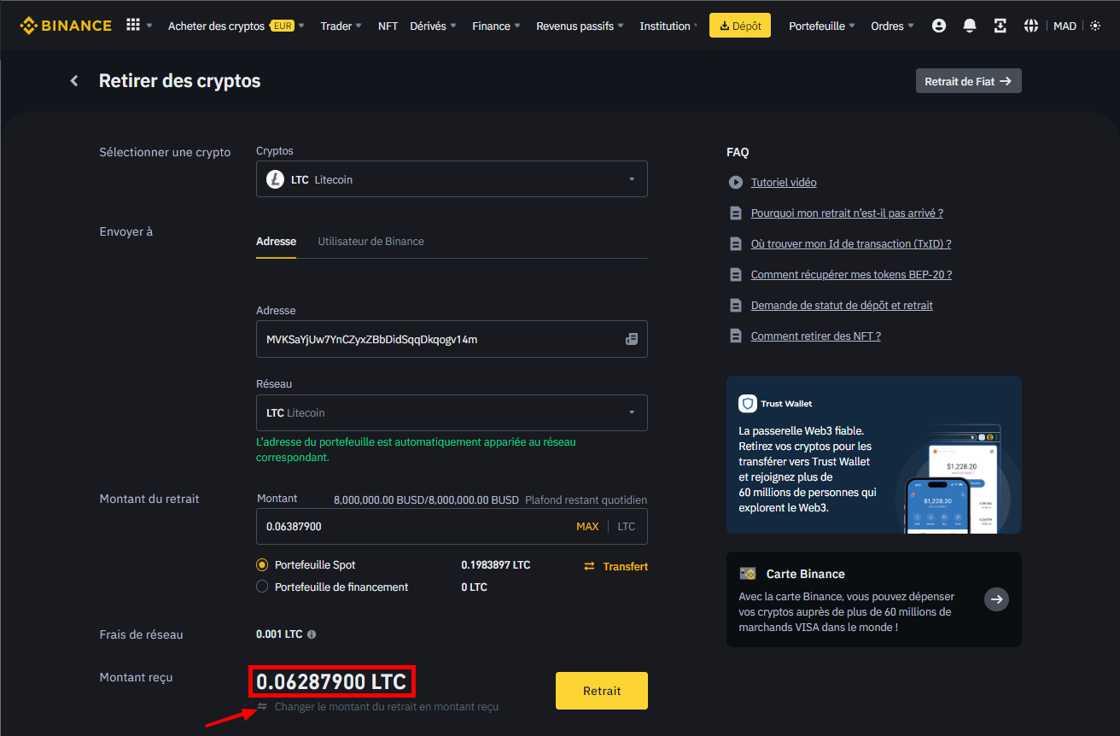Open the user profile account icon
This screenshot has height=736, width=1120.
click(x=939, y=26)
